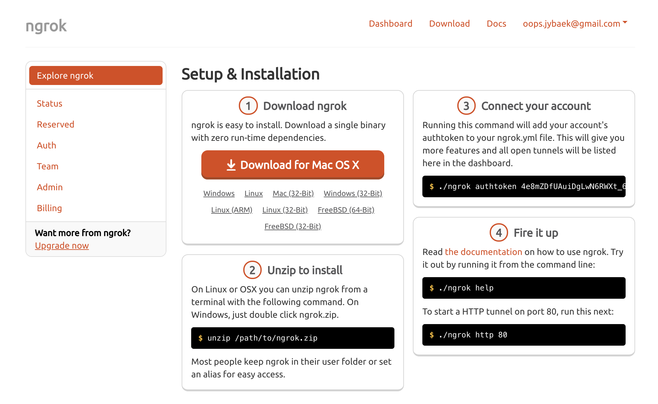Click the ngrok authtoken command box
658x404 pixels.
[x=524, y=186]
